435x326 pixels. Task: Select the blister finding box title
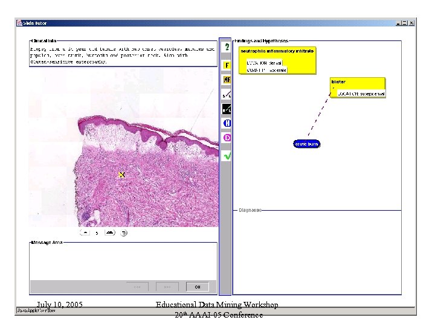[338, 81]
